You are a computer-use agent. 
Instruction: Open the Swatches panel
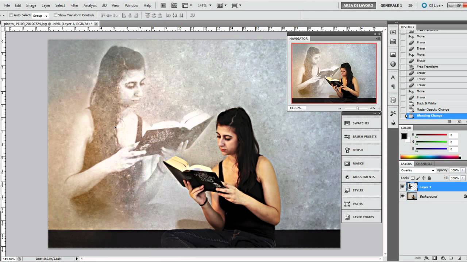click(x=362, y=123)
